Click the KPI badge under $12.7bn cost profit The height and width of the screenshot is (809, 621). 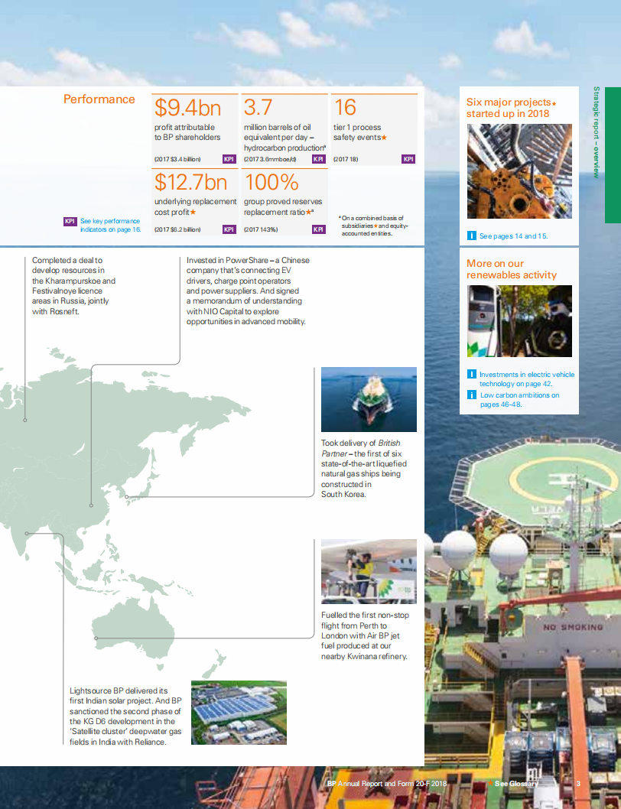coord(228,228)
